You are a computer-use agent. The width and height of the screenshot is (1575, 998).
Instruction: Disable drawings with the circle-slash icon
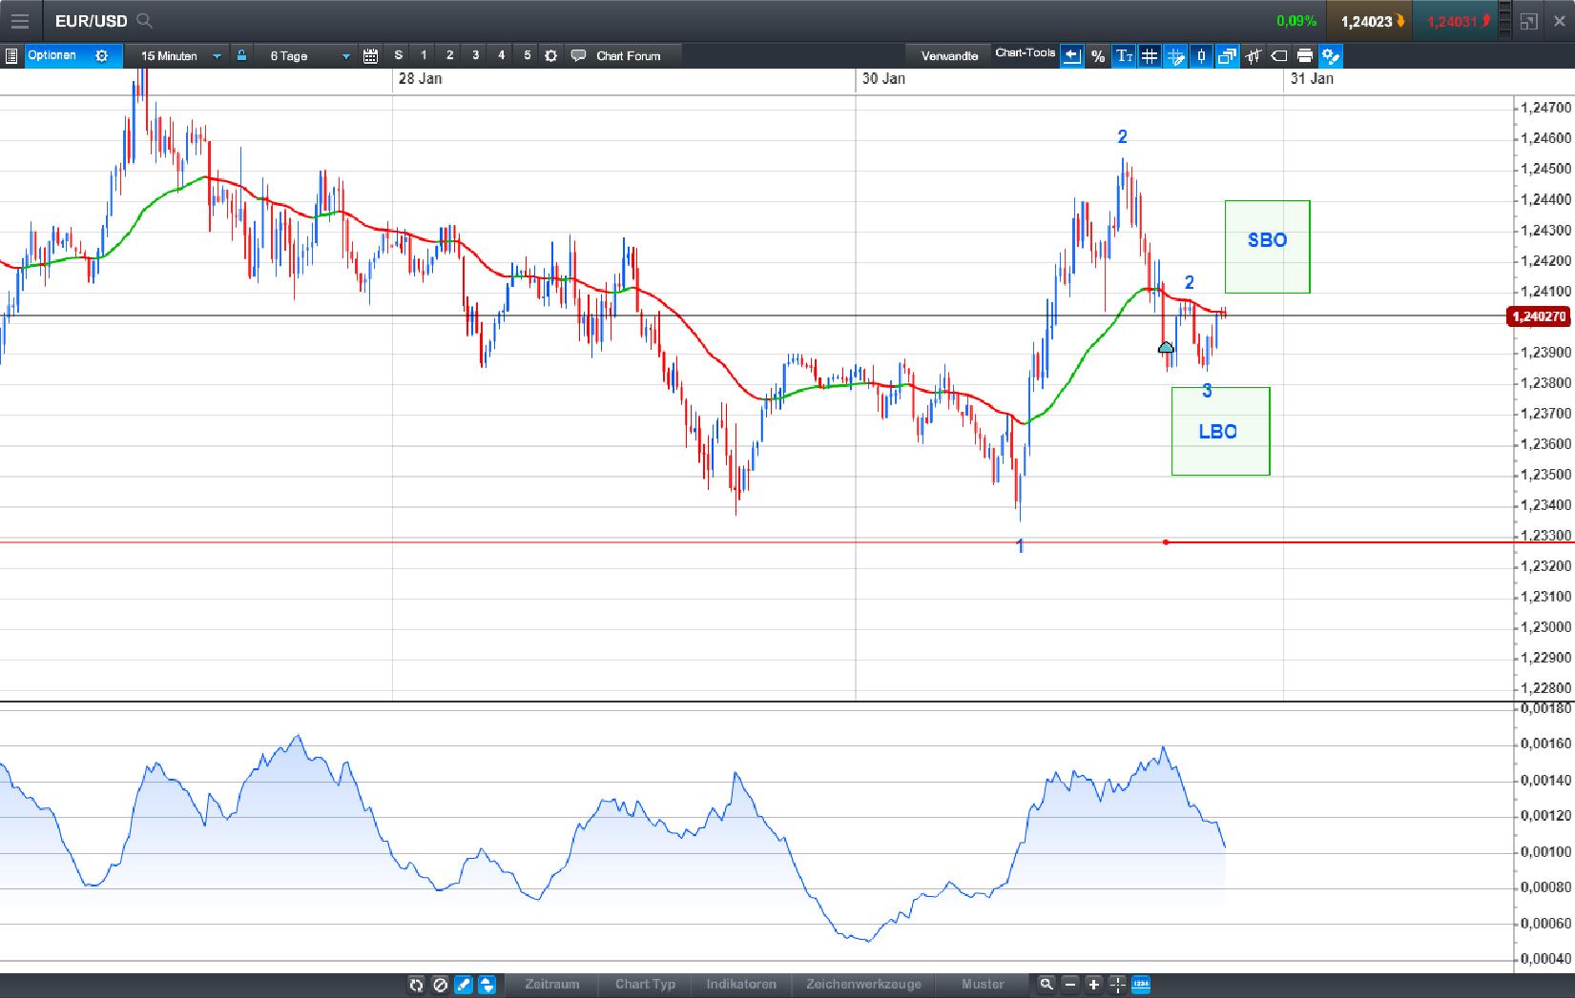point(440,985)
